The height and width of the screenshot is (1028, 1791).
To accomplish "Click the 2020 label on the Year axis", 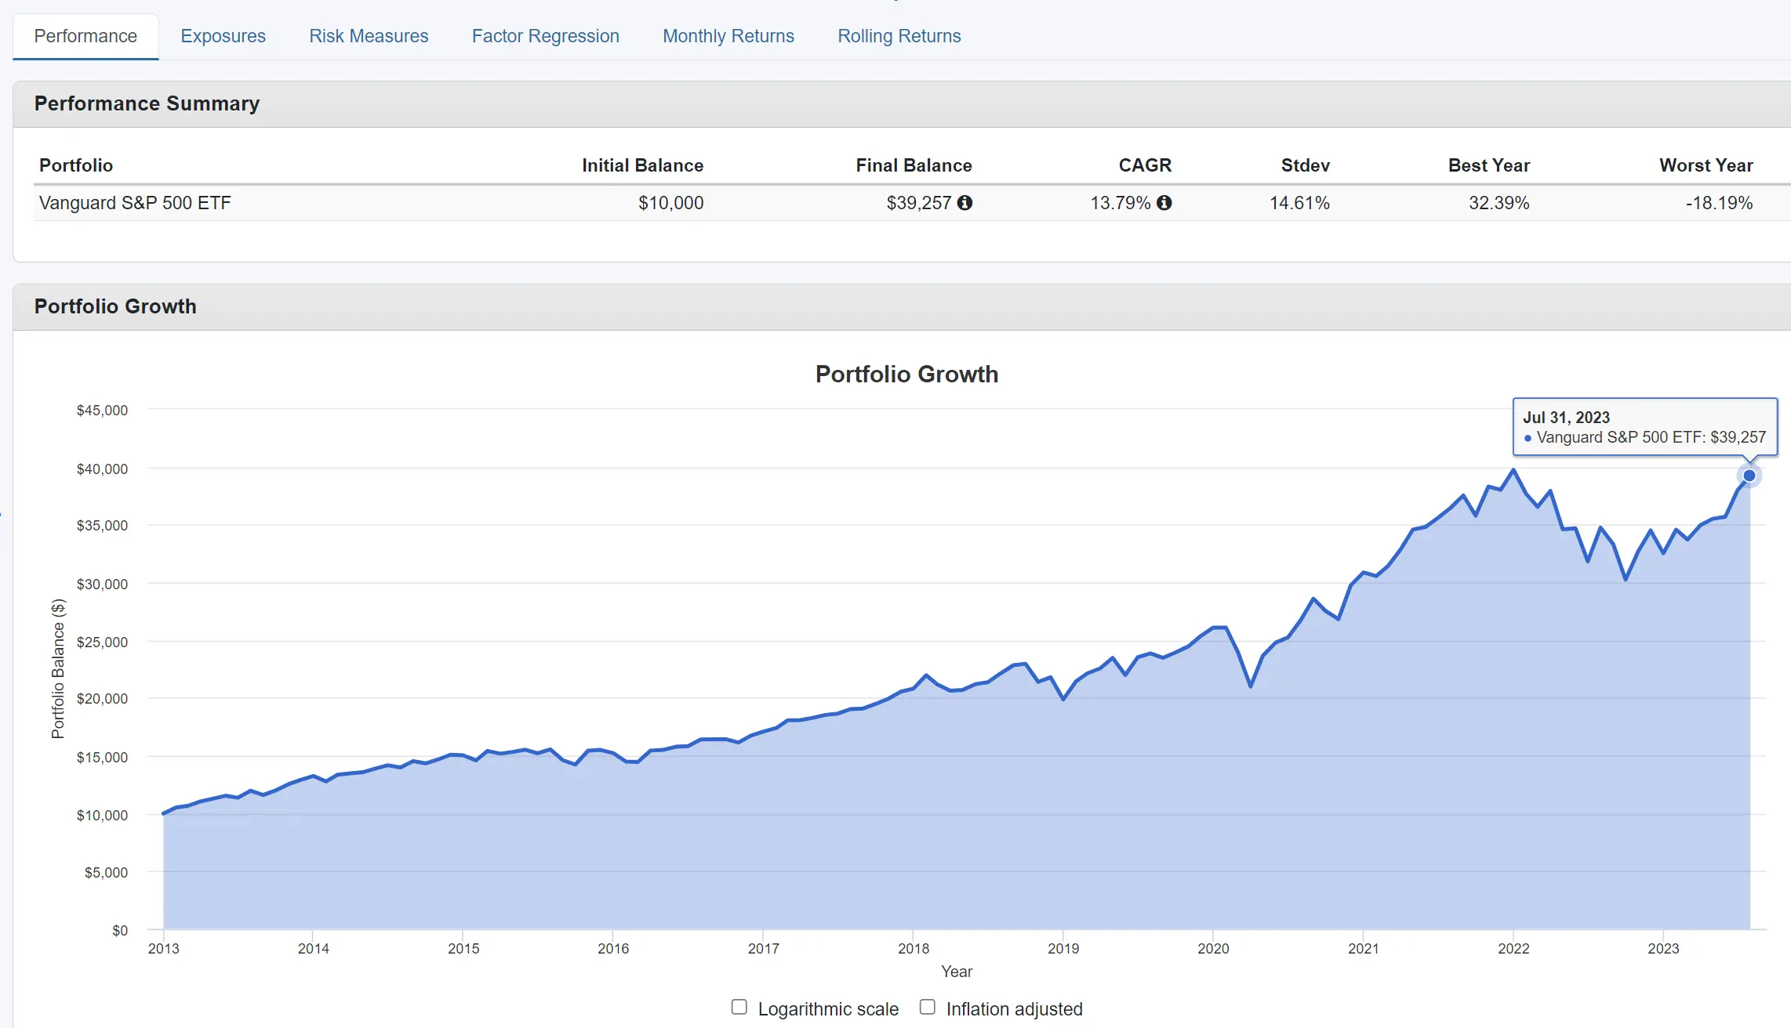I will (1213, 948).
